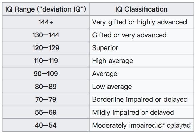
Task: Select the '120–129' range cell
Action: (46, 48)
